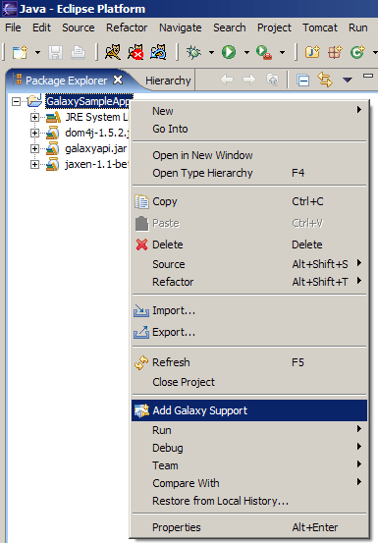The height and width of the screenshot is (543, 378).
Task: Open the New wizard dropdown arrow
Action: [x=37, y=53]
